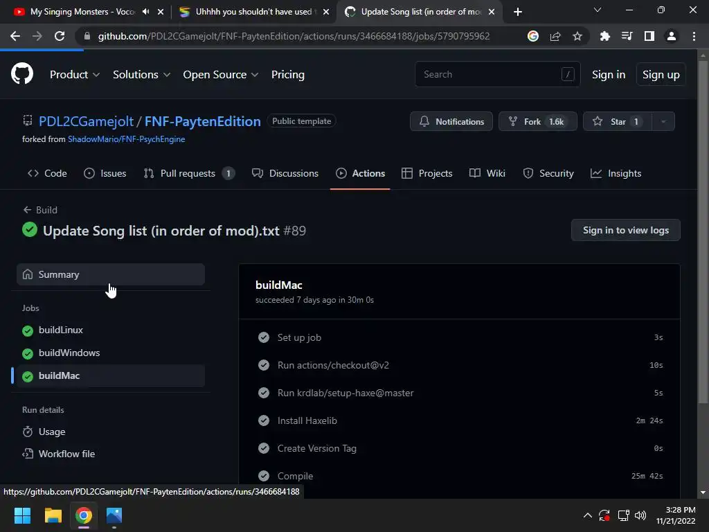The height and width of the screenshot is (532, 709).
Task: Open the Pull requests tab
Action: click(x=189, y=173)
